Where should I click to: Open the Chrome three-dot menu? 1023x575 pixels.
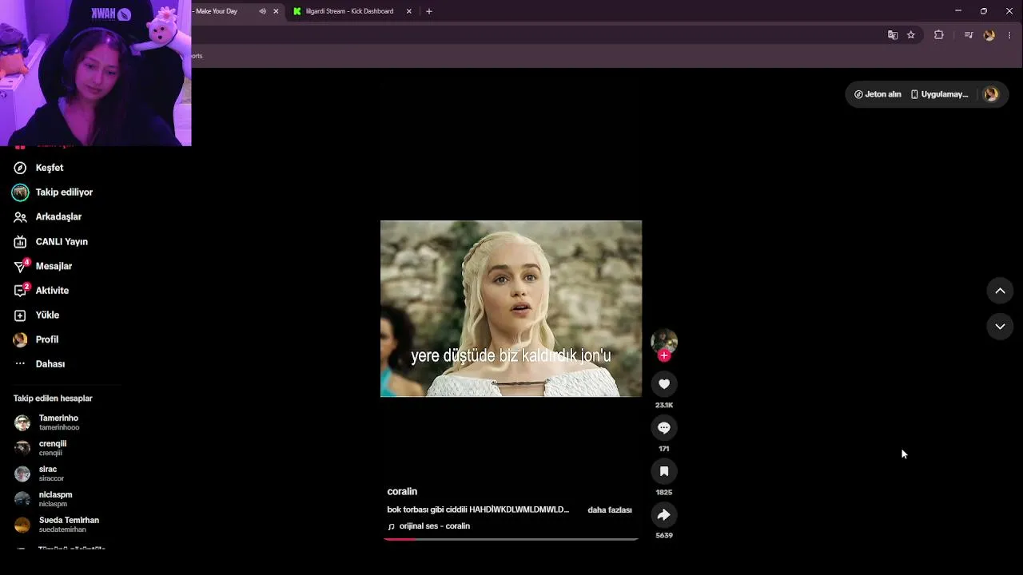(1009, 35)
